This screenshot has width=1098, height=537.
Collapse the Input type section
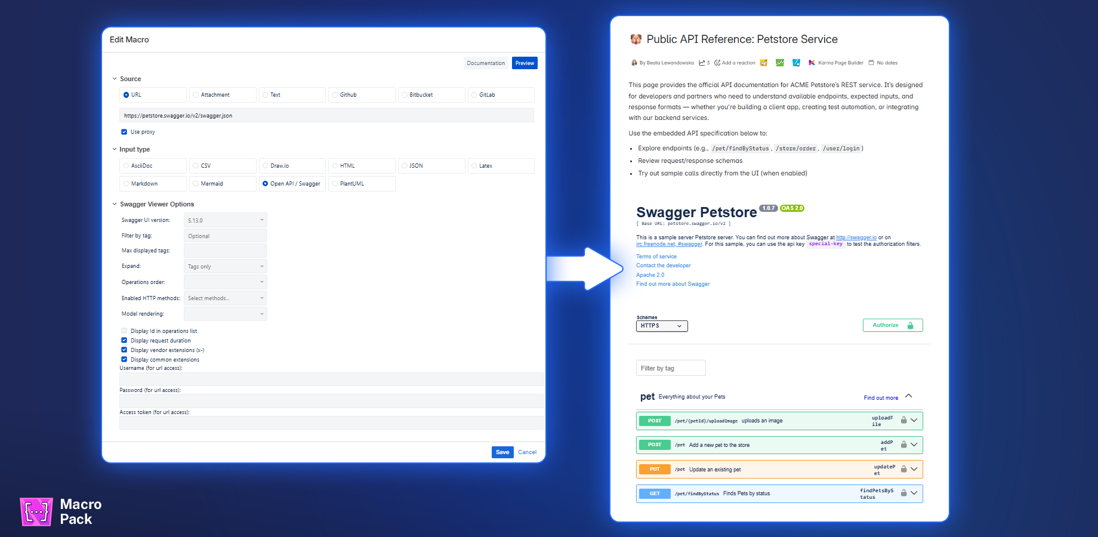tap(115, 149)
